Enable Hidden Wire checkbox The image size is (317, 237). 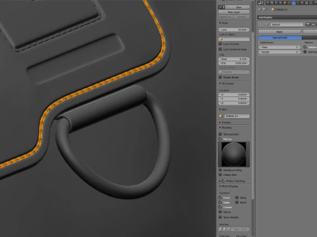[x=221, y=174]
